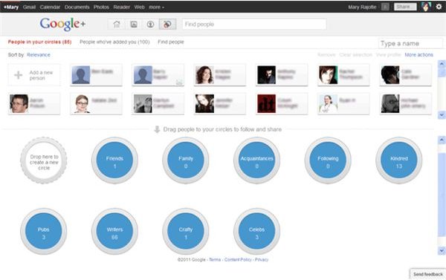This screenshot has width=446, height=280.
Task: Select People in your circles tab
Action: click(39, 42)
